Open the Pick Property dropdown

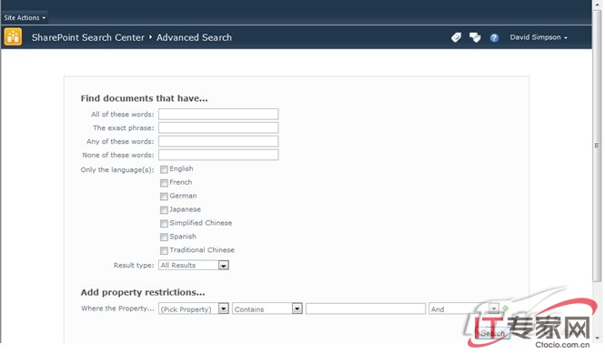click(194, 308)
